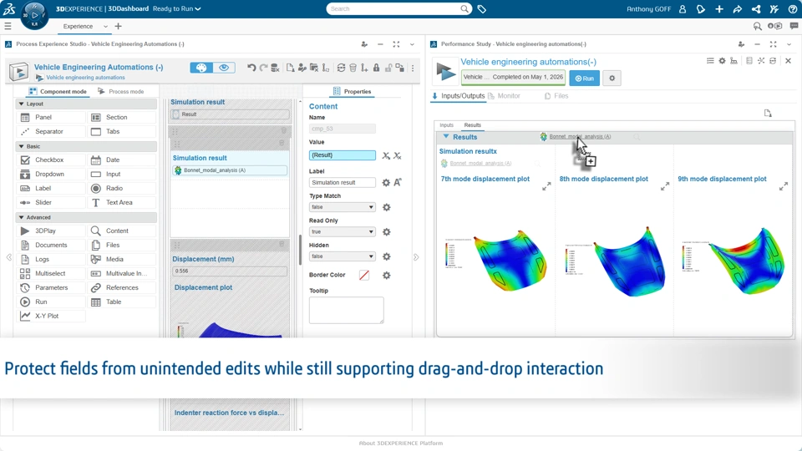Collapse the Basic section
This screenshot has height=451, width=802.
coord(21,146)
